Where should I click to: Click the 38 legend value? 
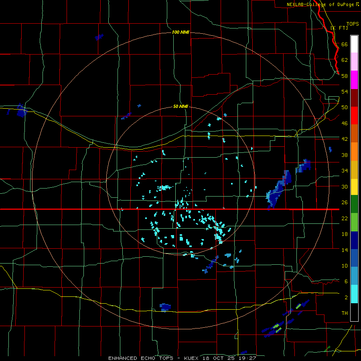pos(345,155)
